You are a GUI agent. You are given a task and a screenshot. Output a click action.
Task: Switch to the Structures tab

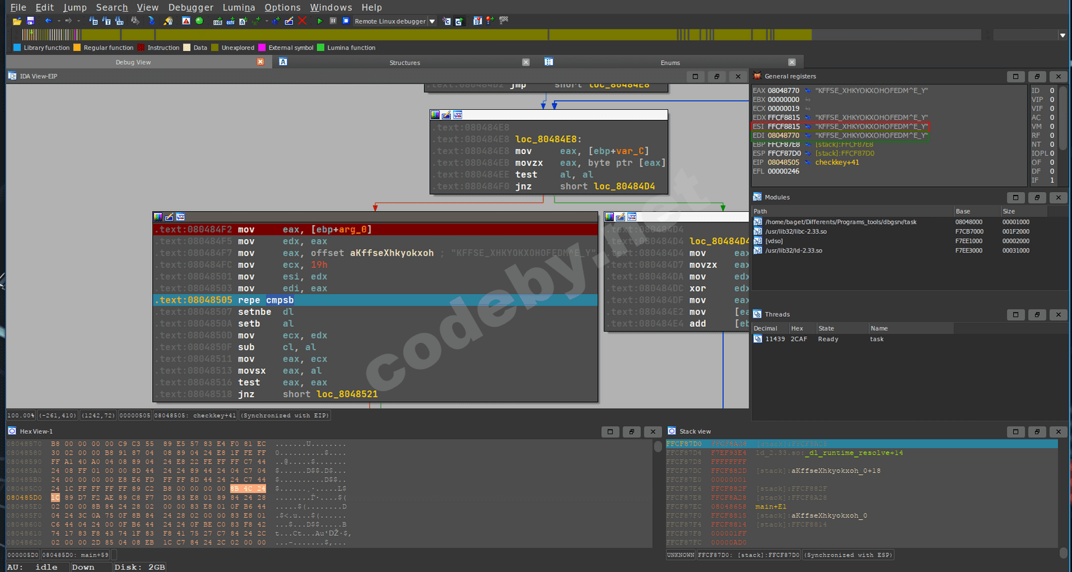(x=405, y=62)
